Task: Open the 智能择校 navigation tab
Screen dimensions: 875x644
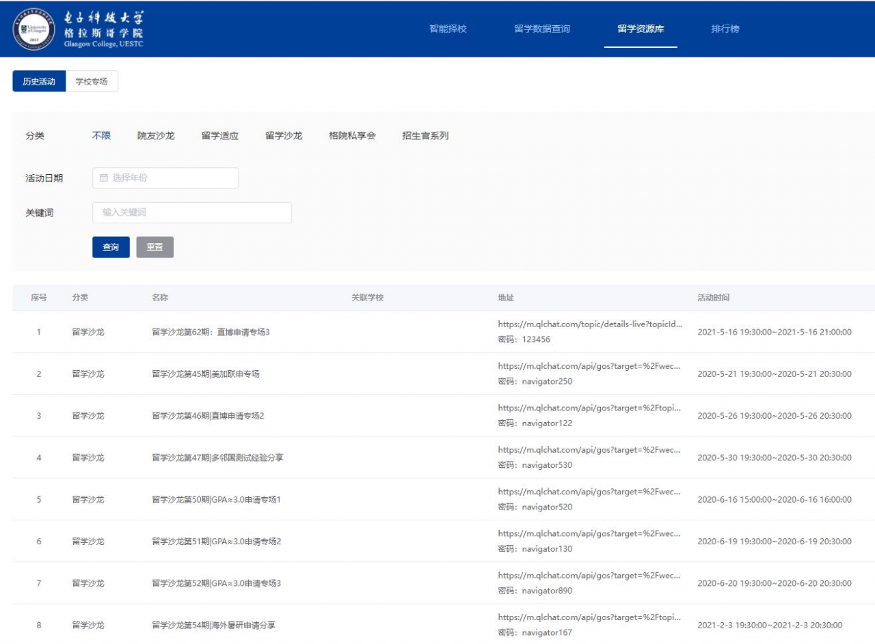Action: tap(448, 29)
